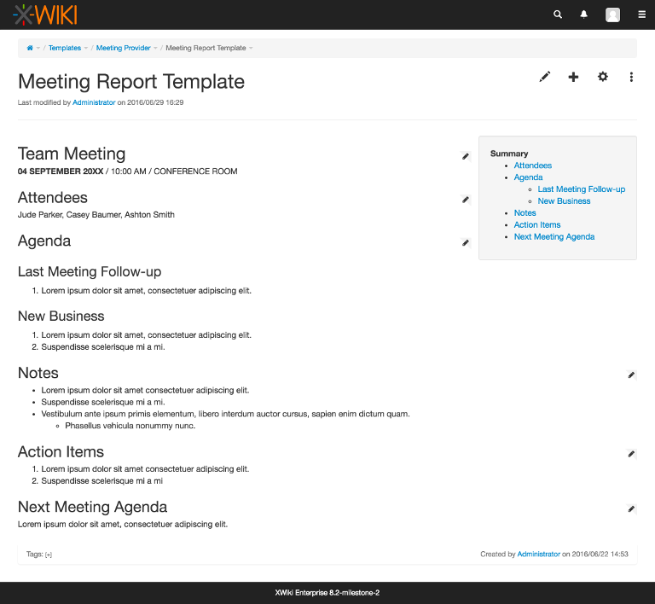The width and height of the screenshot is (655, 604).
Task: Go to Meeting Provider breadcrumb link
Action: (123, 49)
